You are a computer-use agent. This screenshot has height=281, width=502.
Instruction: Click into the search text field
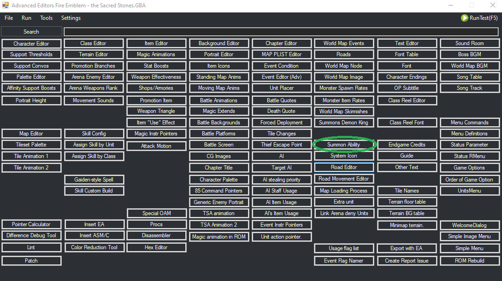click(281, 32)
